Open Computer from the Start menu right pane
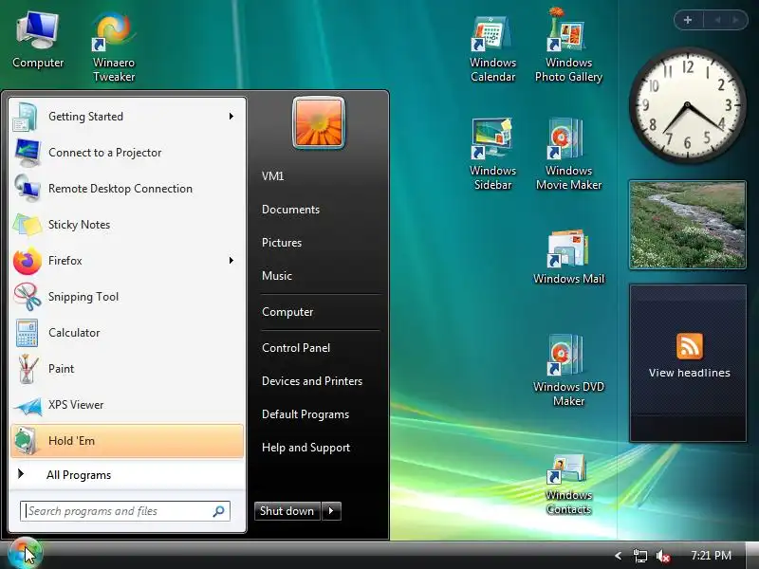Screen dimensions: 759x569 pos(287,312)
